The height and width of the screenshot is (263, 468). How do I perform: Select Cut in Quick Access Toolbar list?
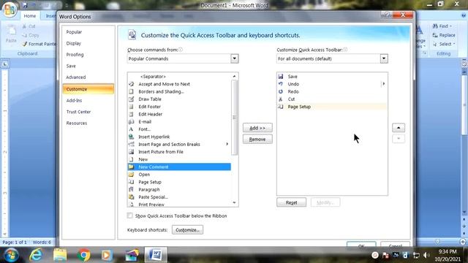[x=332, y=99]
